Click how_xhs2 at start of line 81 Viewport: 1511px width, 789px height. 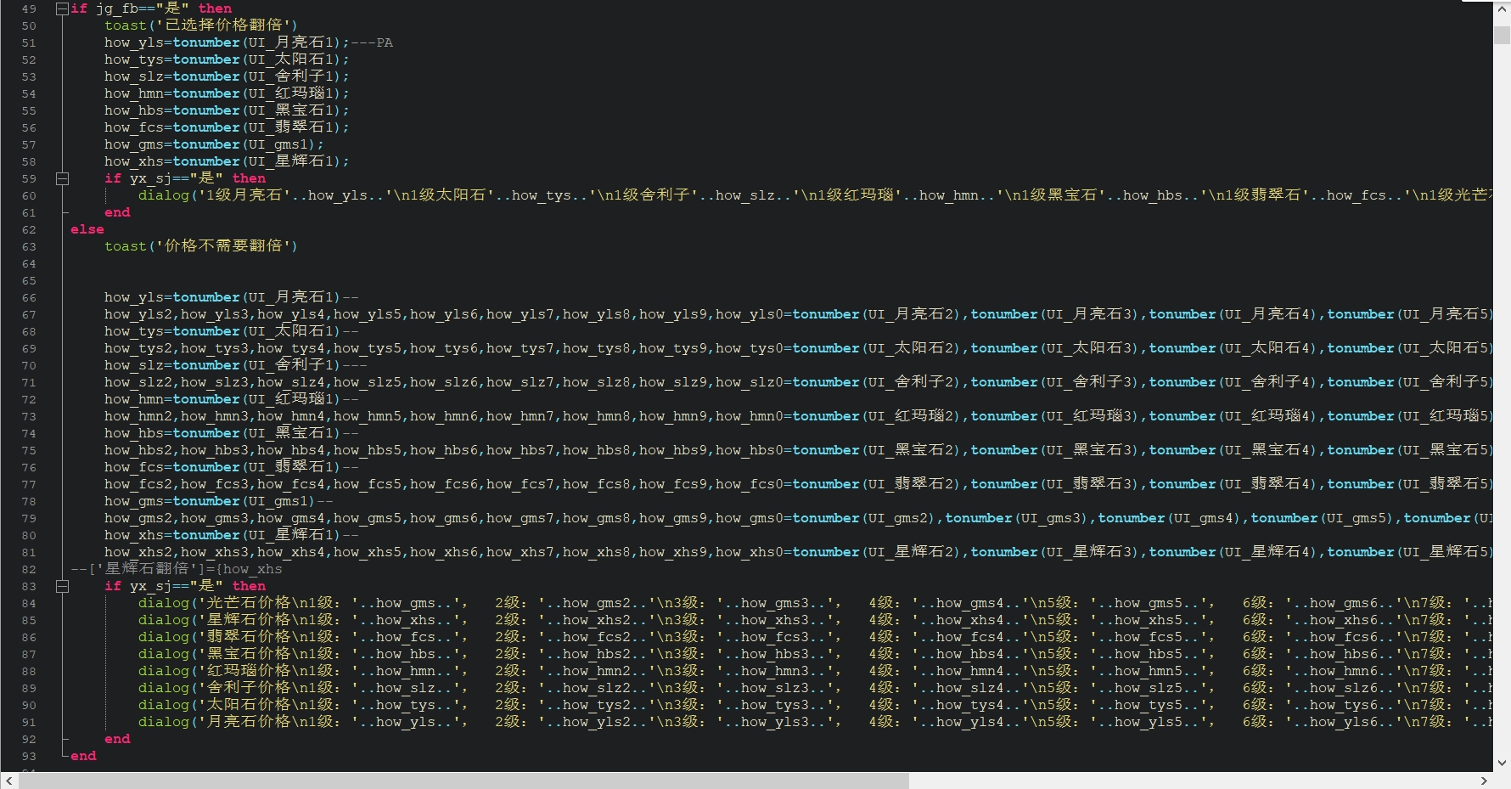pos(138,552)
